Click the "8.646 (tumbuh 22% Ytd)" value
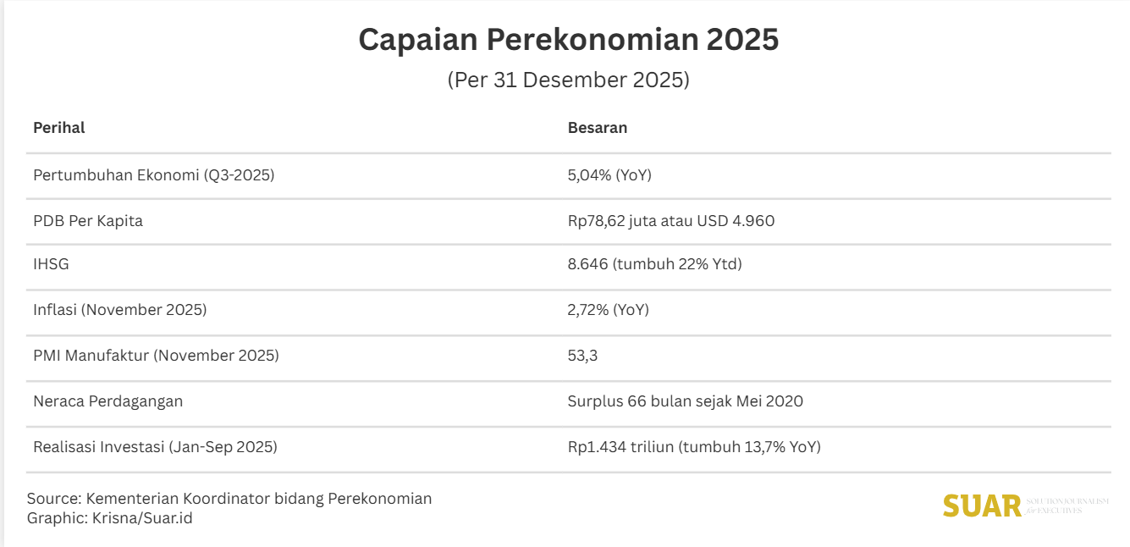The image size is (1130, 547). coord(654,264)
